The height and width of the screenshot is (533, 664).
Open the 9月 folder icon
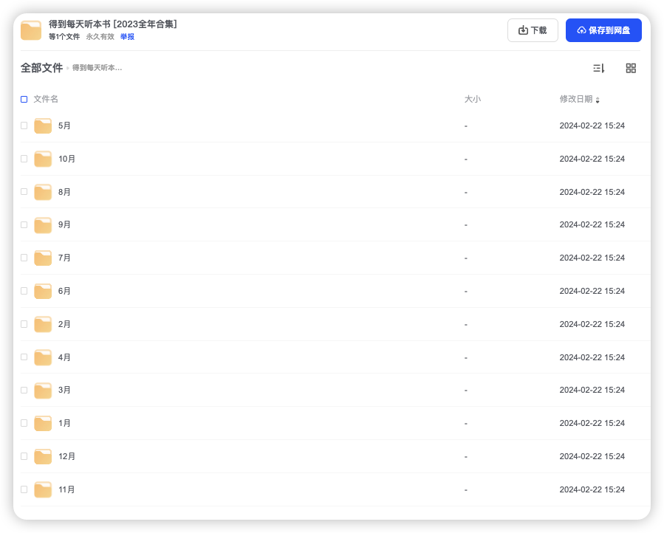[43, 225]
